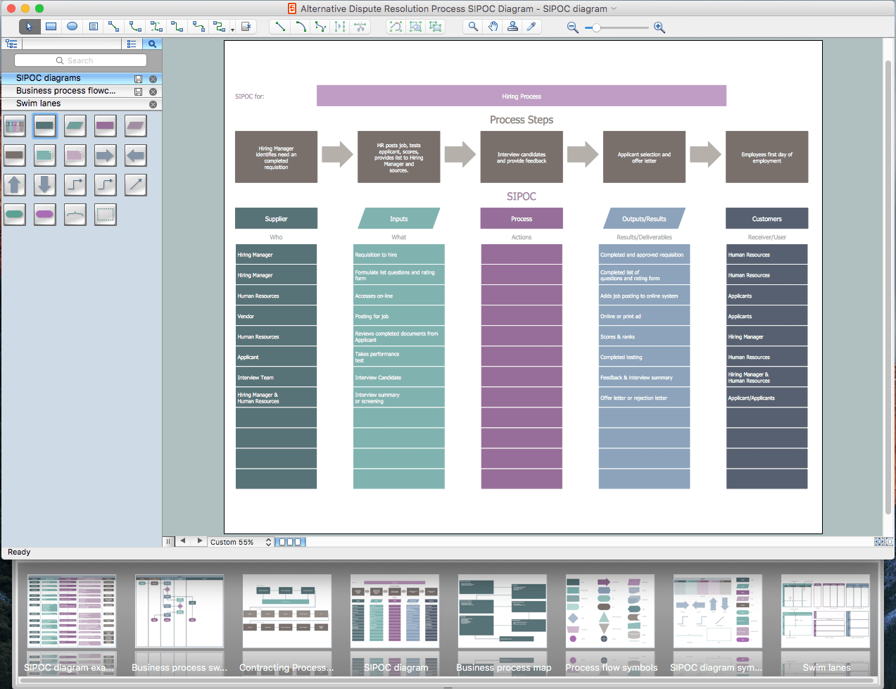
Task: Open the Business process sw... thumbnail
Action: tap(179, 611)
